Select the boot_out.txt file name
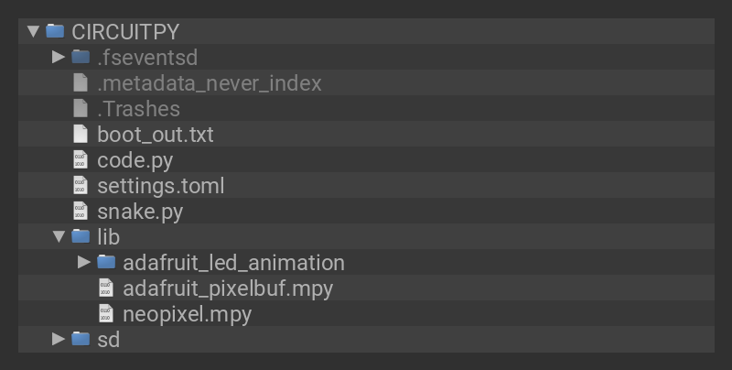This screenshot has width=732, height=370. tap(155, 135)
